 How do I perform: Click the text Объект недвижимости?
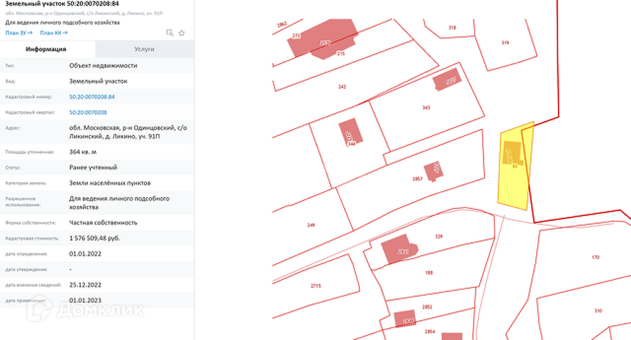click(103, 65)
